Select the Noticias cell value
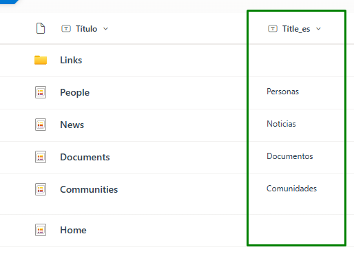 pos(281,124)
